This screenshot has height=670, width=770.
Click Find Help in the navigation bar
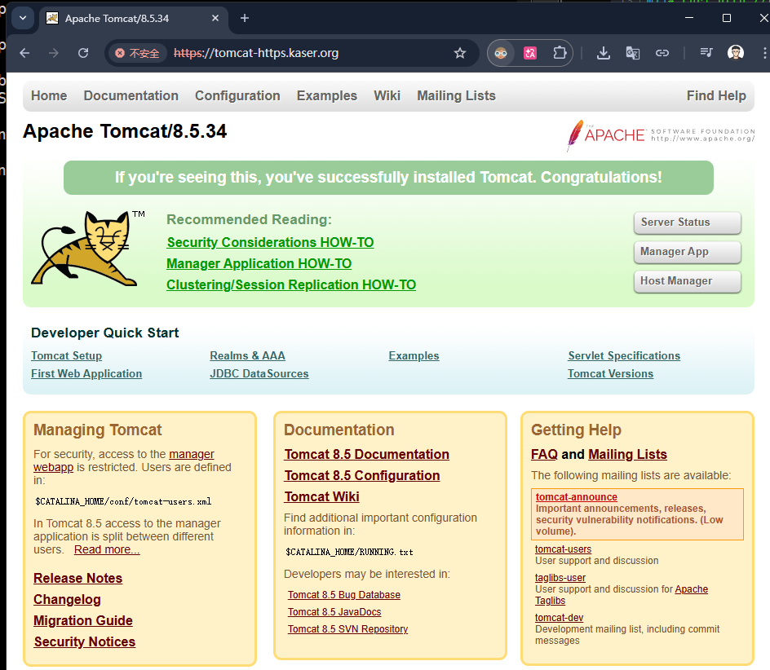(716, 95)
